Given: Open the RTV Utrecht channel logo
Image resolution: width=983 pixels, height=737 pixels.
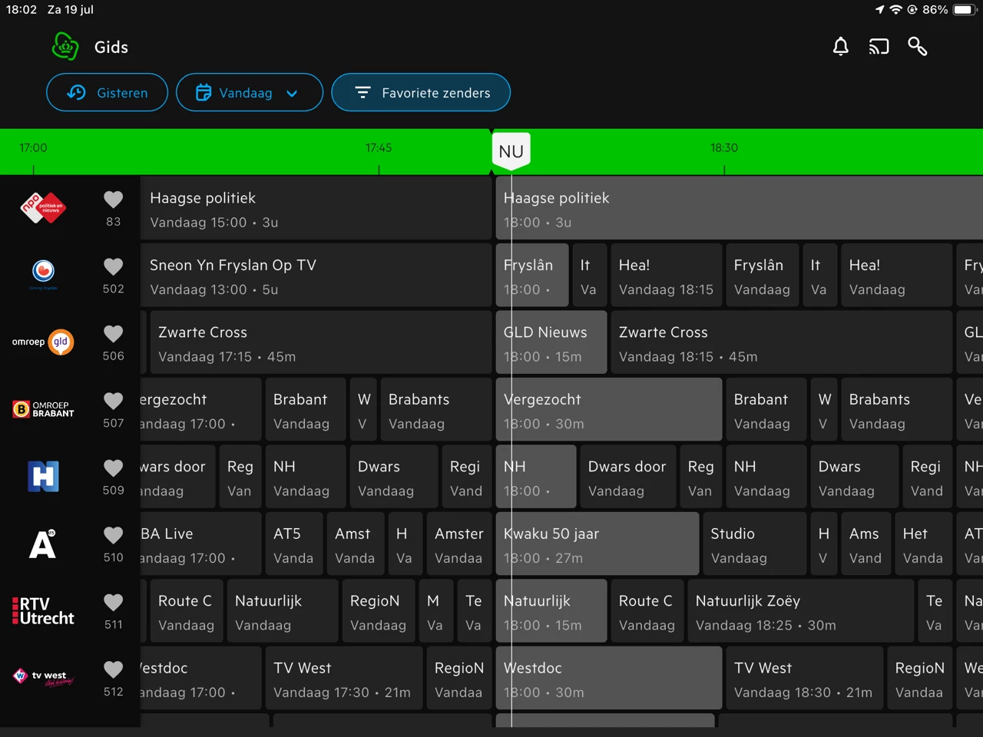Looking at the screenshot, I should click(43, 610).
